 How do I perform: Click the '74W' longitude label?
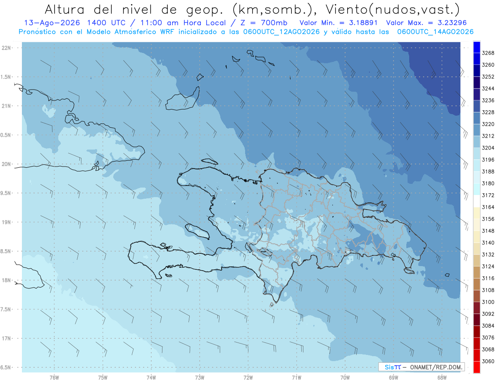(151, 377)
